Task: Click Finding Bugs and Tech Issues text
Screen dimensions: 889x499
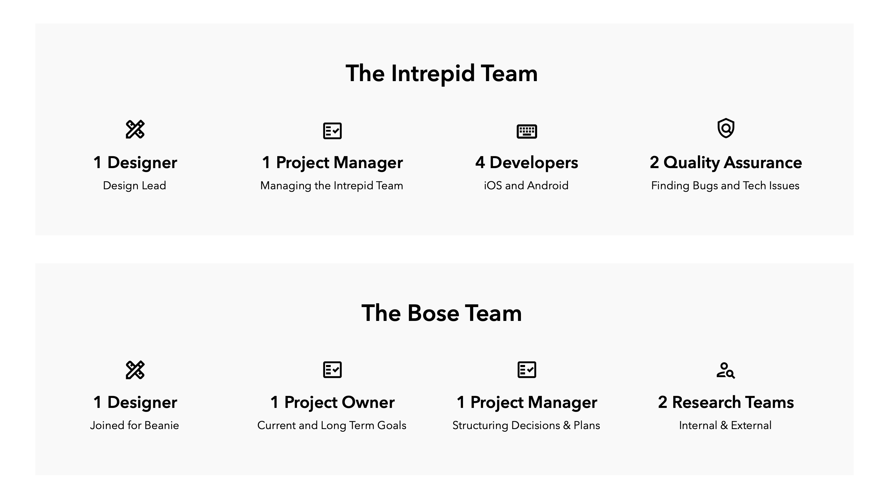Action: point(725,186)
